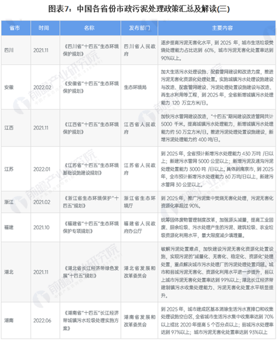Click issuing department 生态环境局
Viewport: 277px width, 340px height.
pyautogui.click(x=135, y=87)
